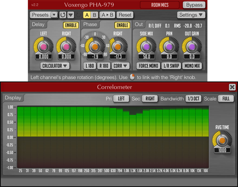
Task: Select the Phase panel tab
Action: [90, 24]
